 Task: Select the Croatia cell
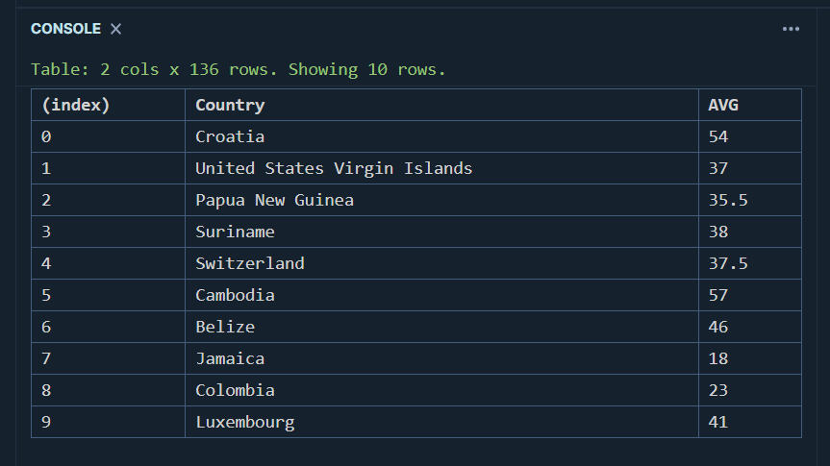[x=230, y=136]
